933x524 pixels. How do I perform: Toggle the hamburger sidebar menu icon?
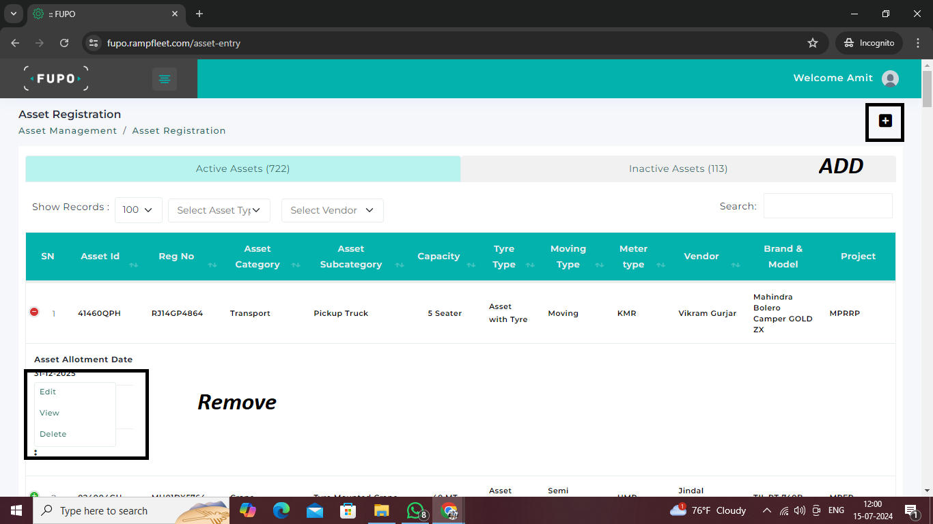[x=164, y=79]
